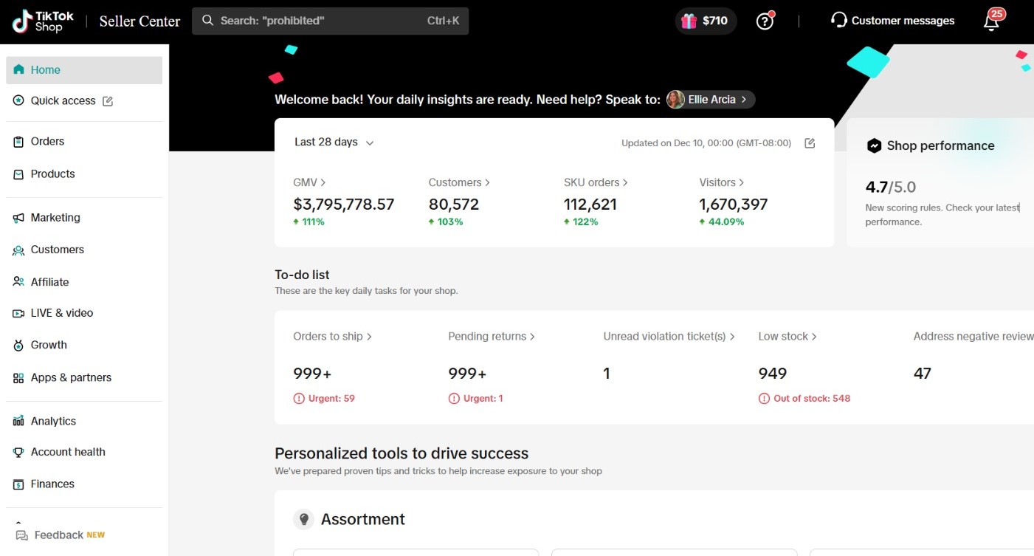Click the edit icon beside Quick access

pos(108,101)
